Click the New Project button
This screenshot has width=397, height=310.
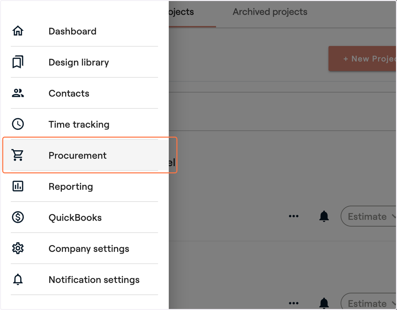click(x=363, y=59)
